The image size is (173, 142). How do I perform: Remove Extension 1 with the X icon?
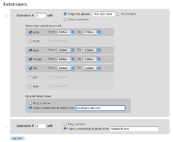tap(6, 16)
